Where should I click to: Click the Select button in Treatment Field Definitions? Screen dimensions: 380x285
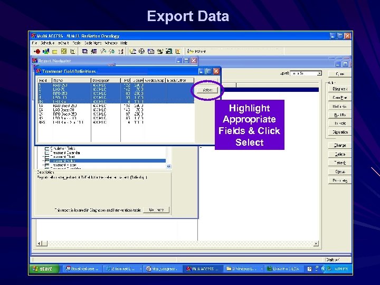(207, 90)
